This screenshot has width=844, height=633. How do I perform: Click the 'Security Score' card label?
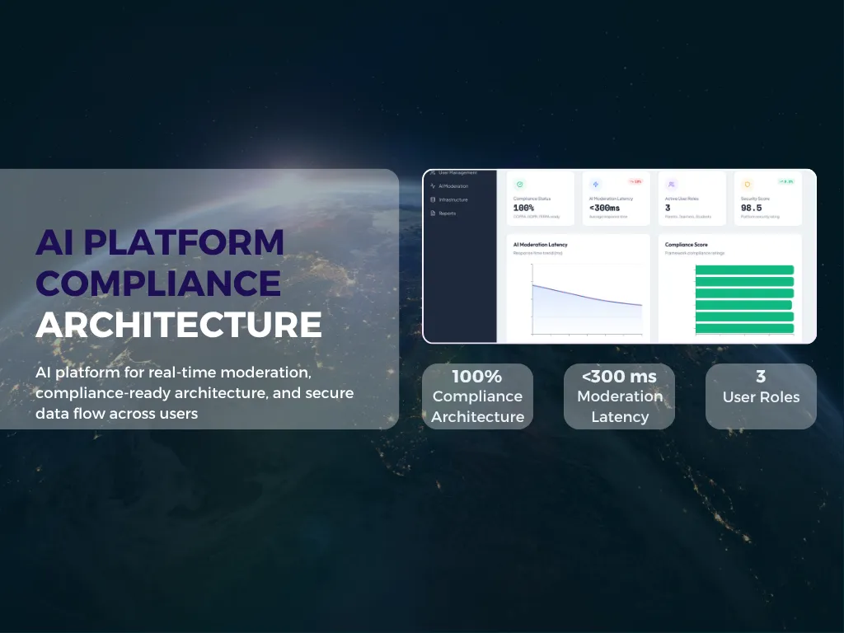point(755,199)
